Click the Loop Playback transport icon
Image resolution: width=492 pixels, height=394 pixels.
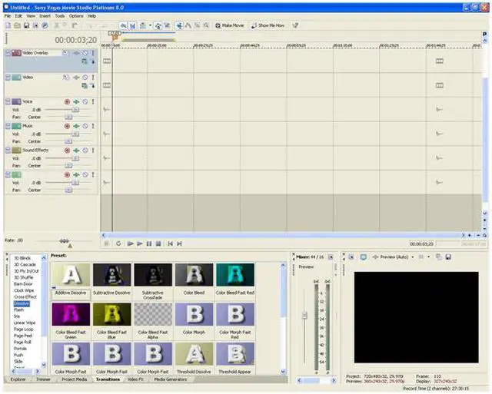[118, 243]
